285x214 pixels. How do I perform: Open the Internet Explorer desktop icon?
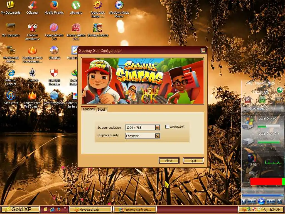[x=11, y=77]
